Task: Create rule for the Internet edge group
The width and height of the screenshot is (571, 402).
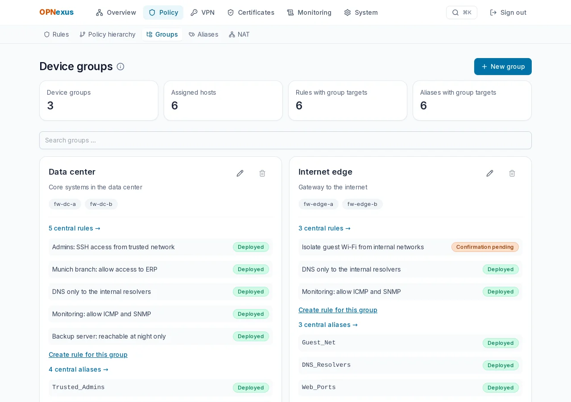Action: pyautogui.click(x=338, y=310)
